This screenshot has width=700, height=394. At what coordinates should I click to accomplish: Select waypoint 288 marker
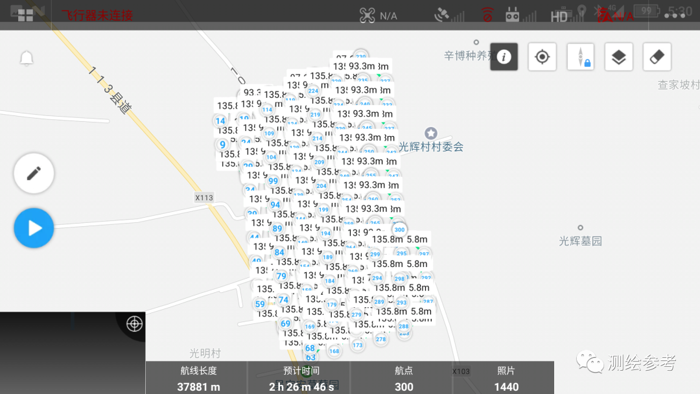point(404,326)
